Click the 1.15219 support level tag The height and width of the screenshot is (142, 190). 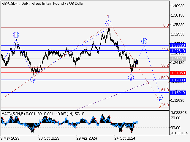(x=178, y=93)
